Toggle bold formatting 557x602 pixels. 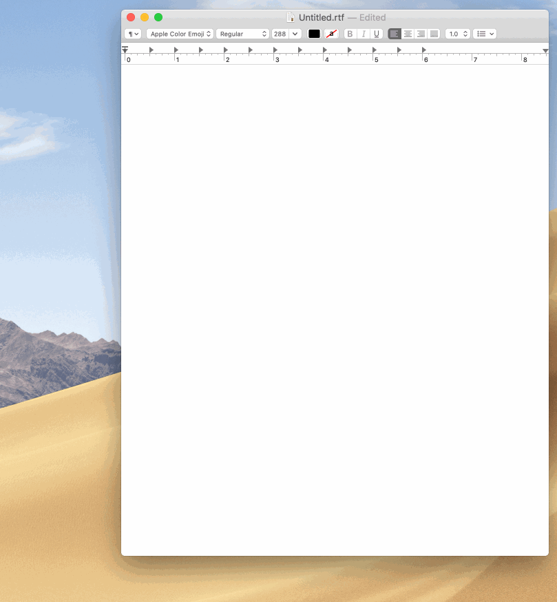[350, 34]
